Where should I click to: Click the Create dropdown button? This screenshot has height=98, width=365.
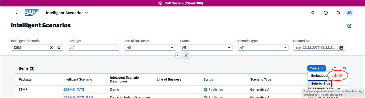pyautogui.click(x=317, y=68)
